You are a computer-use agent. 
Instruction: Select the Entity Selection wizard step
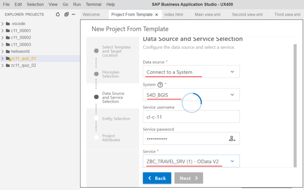(116, 118)
